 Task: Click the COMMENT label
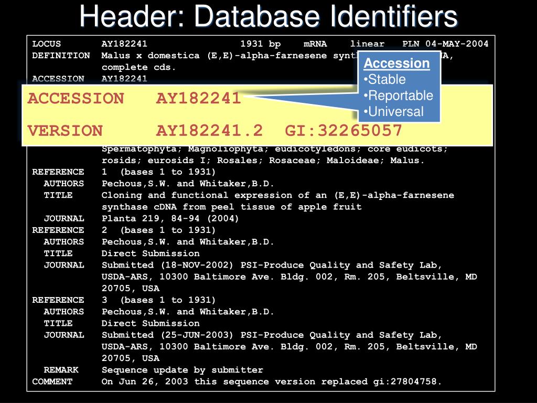52,382
